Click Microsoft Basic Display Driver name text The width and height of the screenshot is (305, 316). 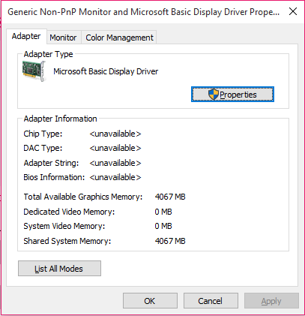coord(106,71)
